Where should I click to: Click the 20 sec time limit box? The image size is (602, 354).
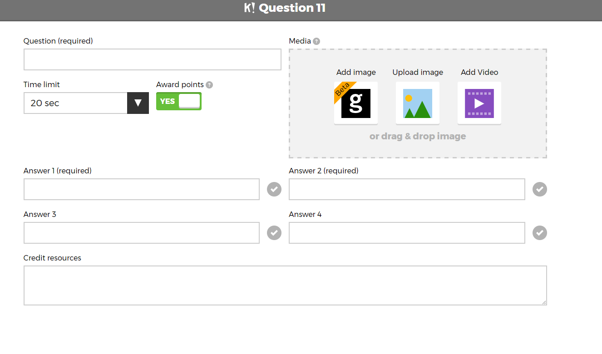(75, 103)
